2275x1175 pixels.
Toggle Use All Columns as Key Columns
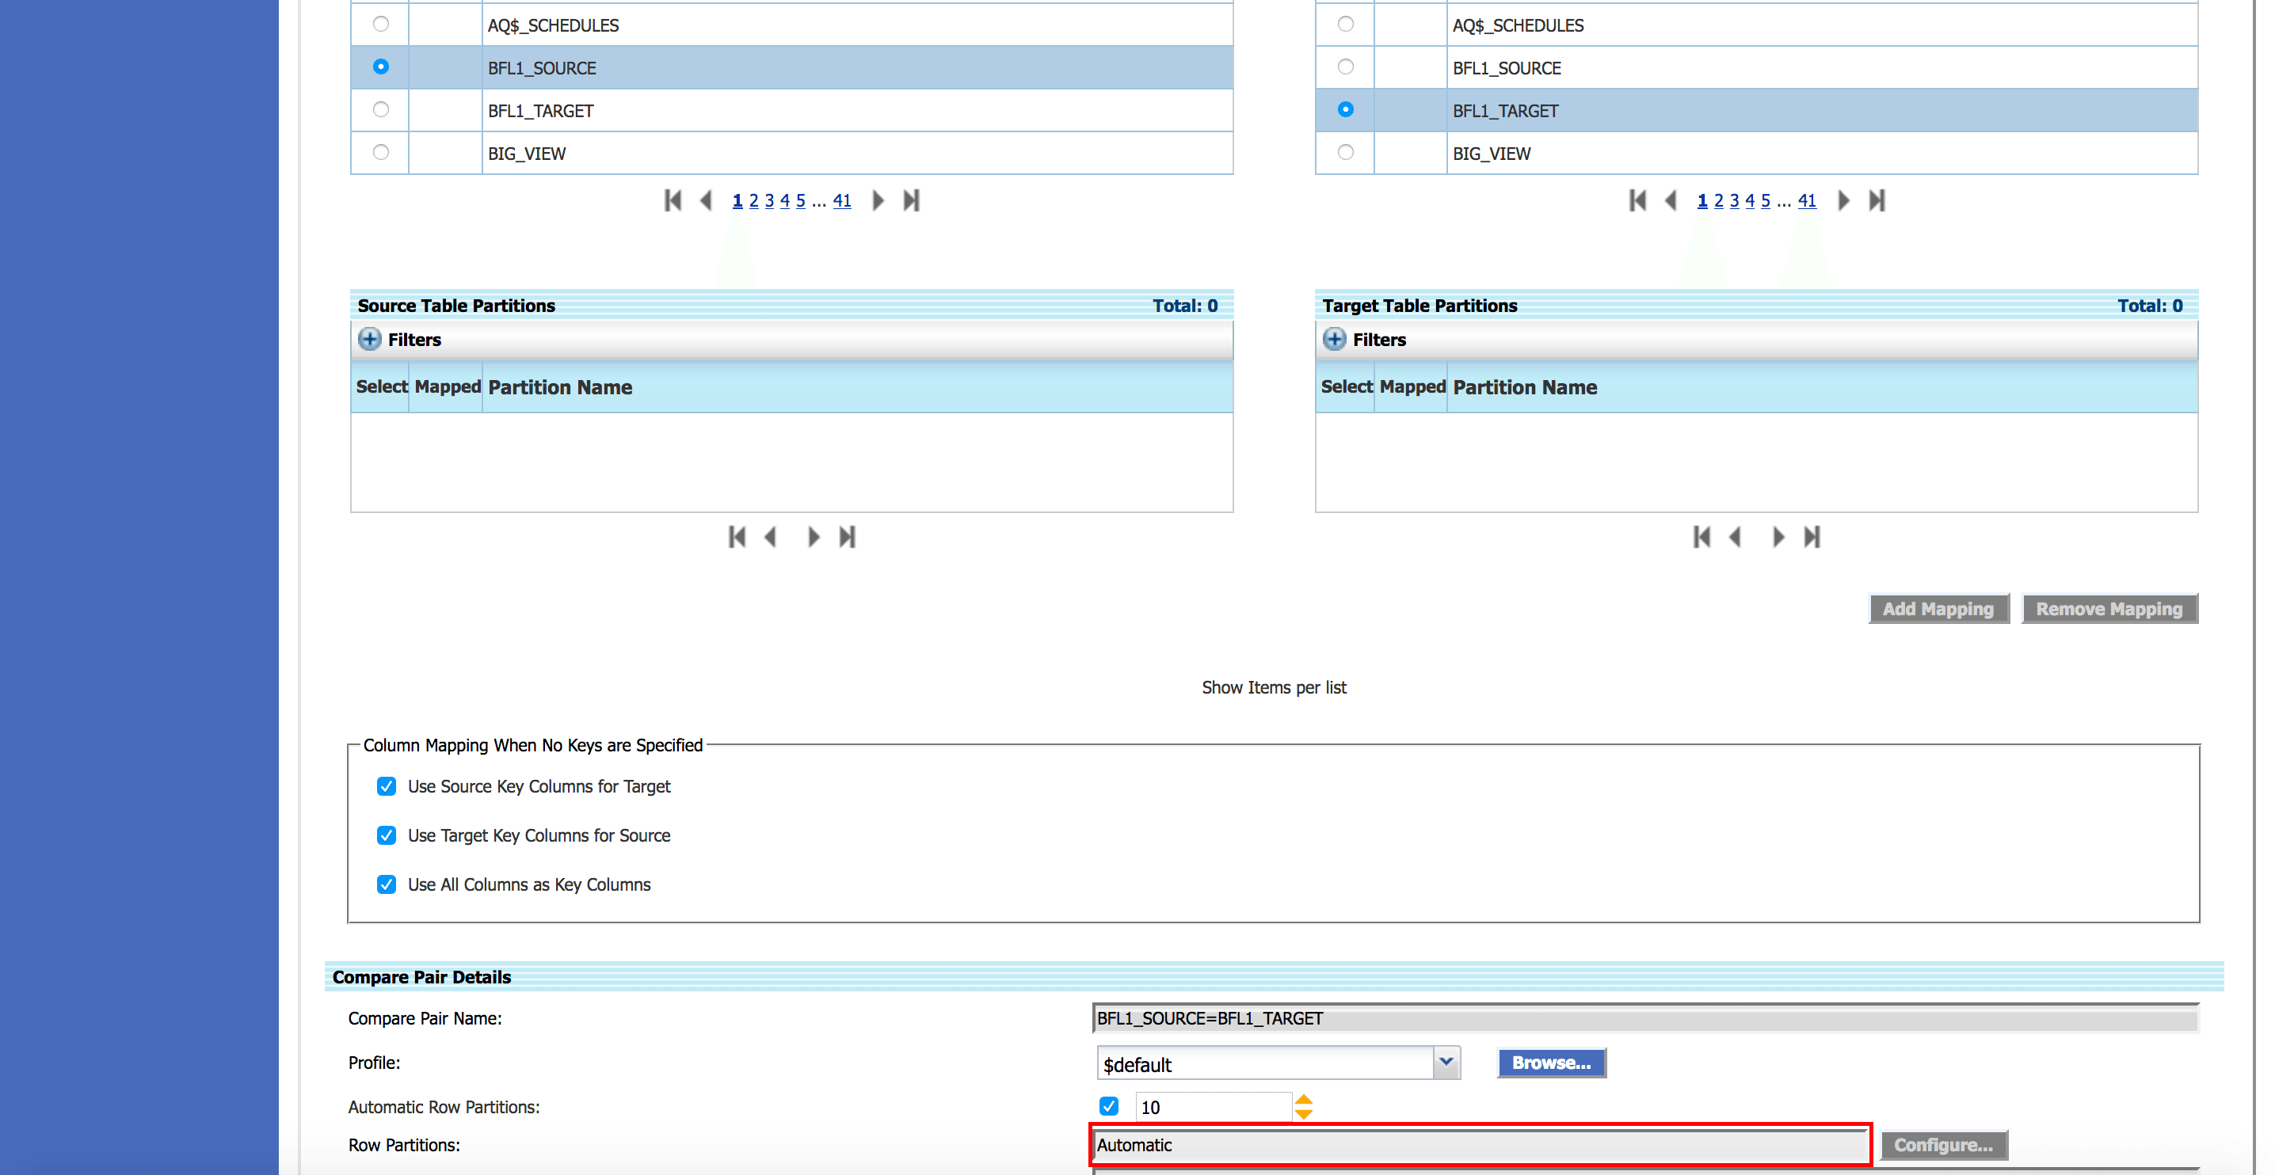[x=386, y=884]
